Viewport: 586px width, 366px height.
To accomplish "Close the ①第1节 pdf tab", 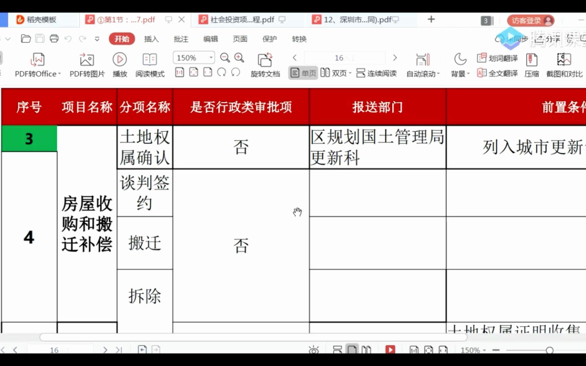I will tap(182, 20).
